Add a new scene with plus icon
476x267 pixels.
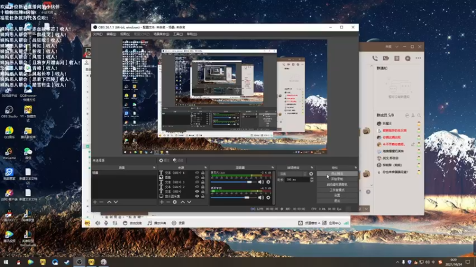click(x=95, y=202)
